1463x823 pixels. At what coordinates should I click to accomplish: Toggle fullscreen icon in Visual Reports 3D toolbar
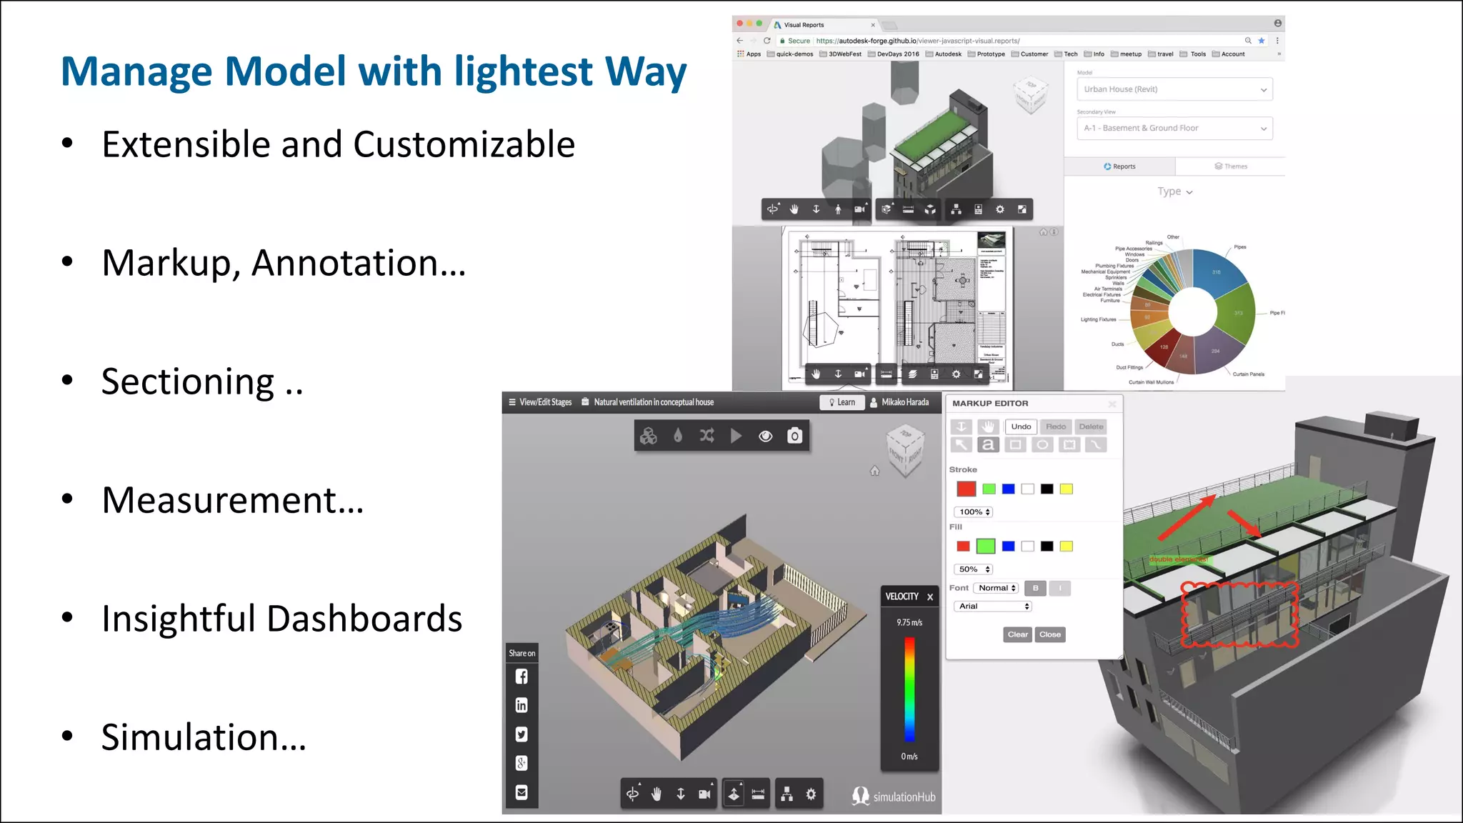1022,209
